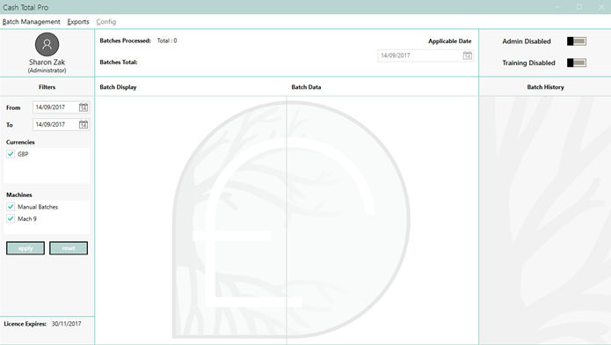This screenshot has height=345, width=611.
Task: Click Sharon Zak's user avatar icon
Action: point(47,44)
